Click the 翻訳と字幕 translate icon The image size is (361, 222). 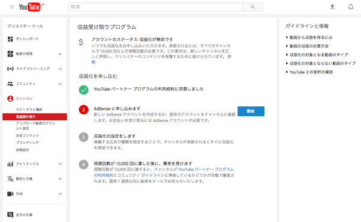10,179
